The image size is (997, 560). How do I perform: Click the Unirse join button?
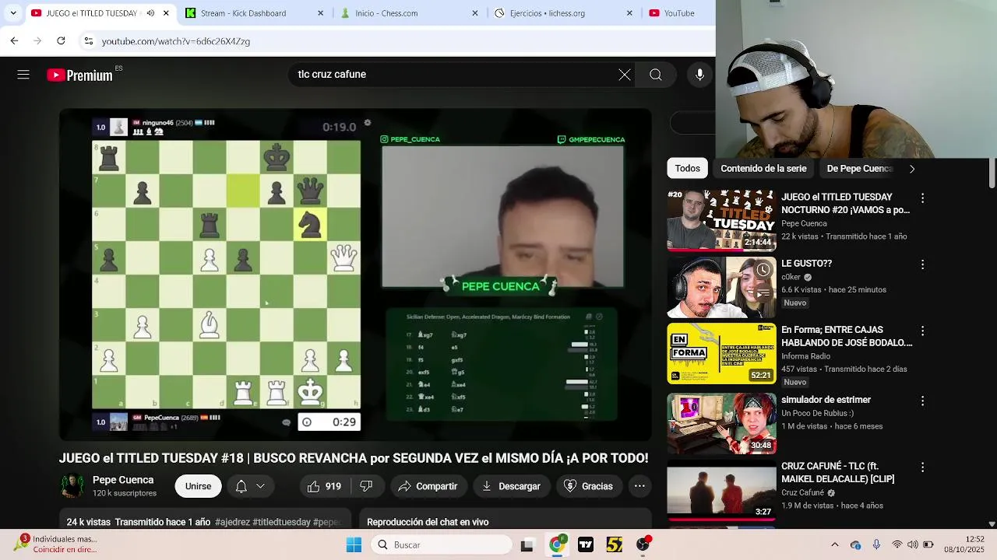(x=198, y=486)
